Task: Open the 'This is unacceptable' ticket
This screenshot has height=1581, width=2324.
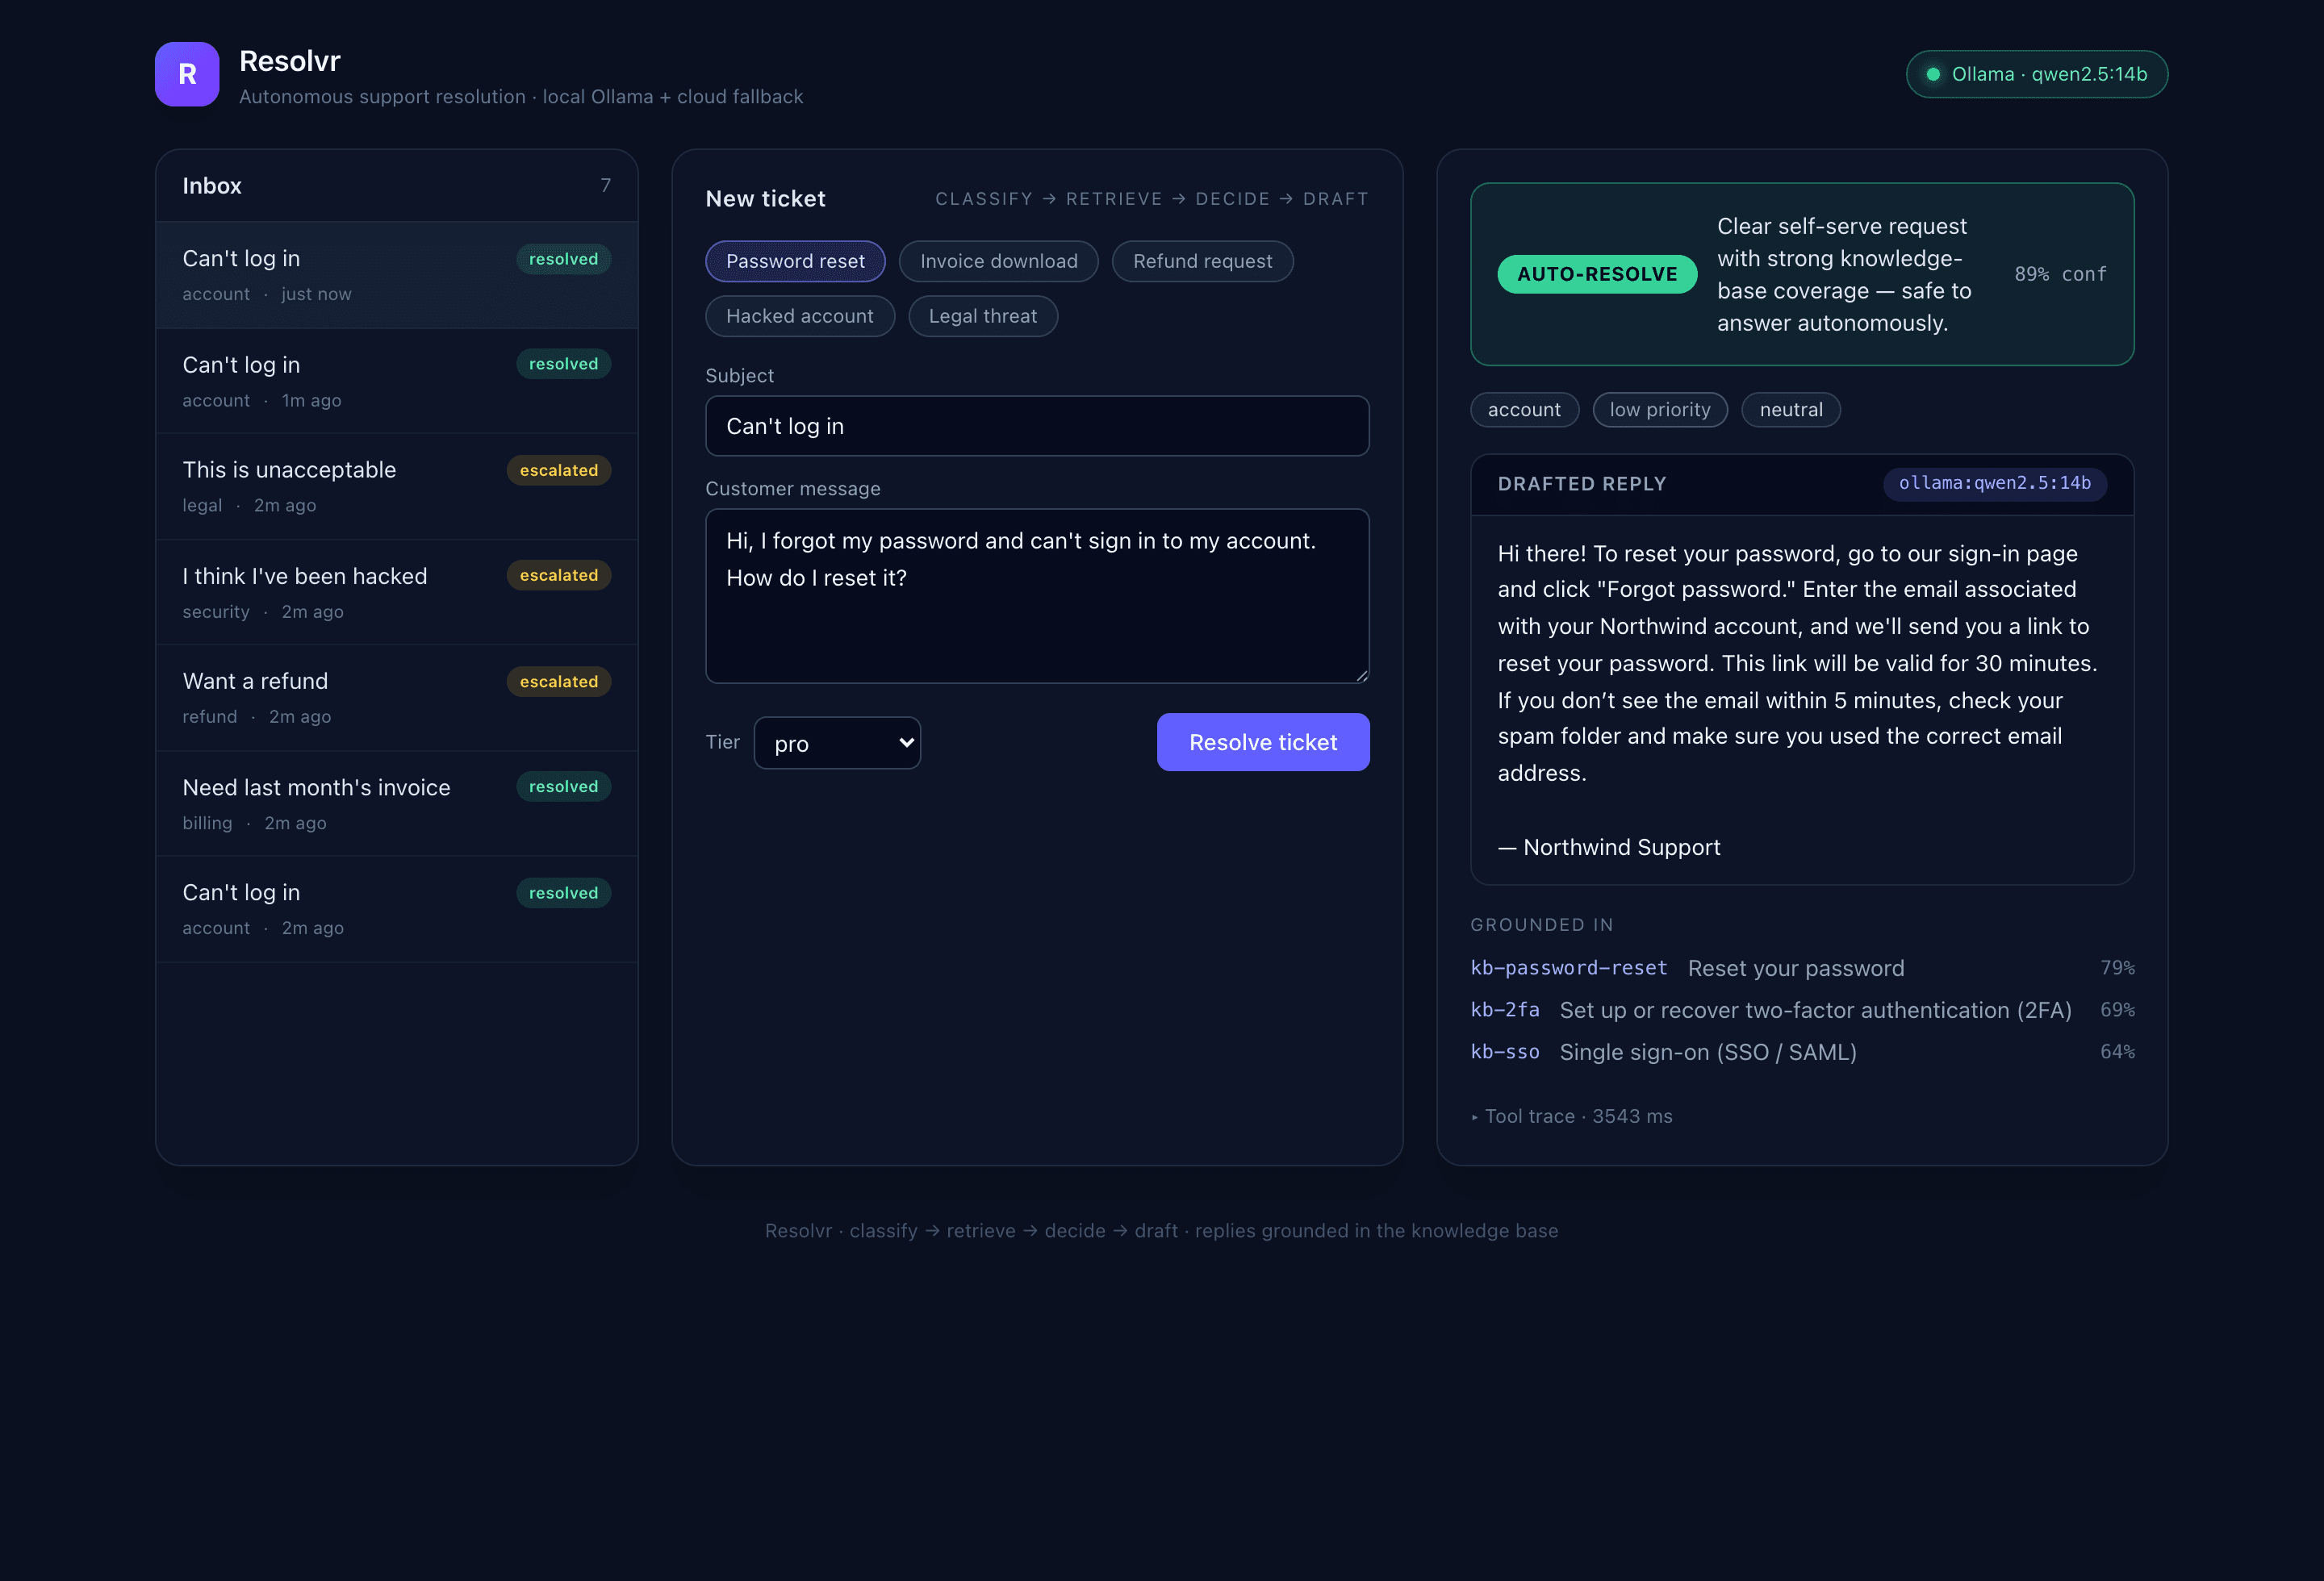Action: pyautogui.click(x=396, y=486)
